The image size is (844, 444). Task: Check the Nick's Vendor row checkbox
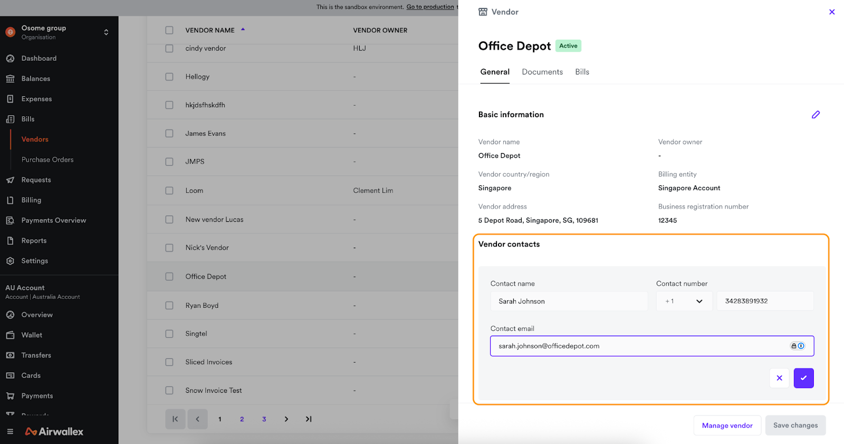pos(169,248)
